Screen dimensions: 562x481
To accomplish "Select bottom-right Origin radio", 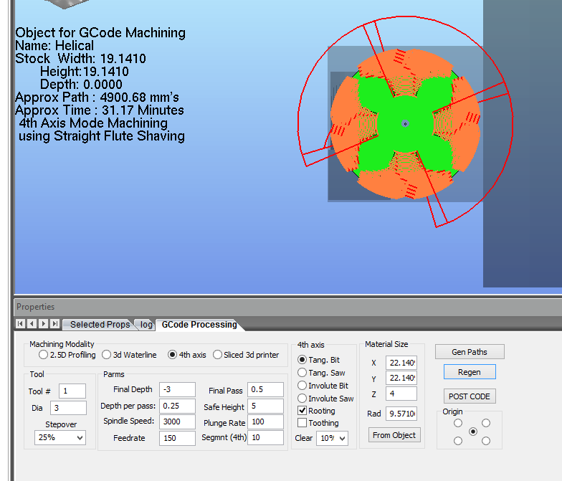I will [x=486, y=441].
